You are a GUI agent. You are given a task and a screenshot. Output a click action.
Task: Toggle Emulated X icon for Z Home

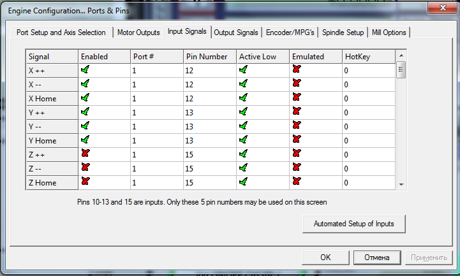tap(297, 182)
